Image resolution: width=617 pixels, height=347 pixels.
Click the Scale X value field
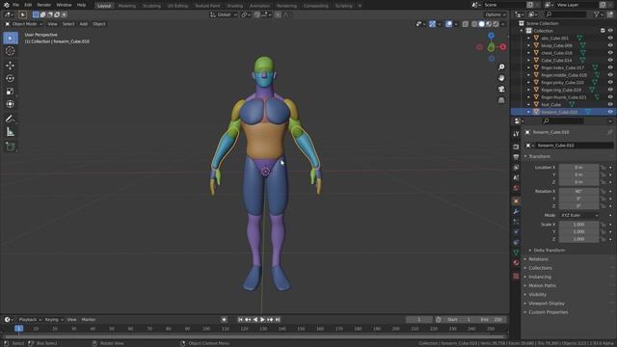pyautogui.click(x=578, y=225)
